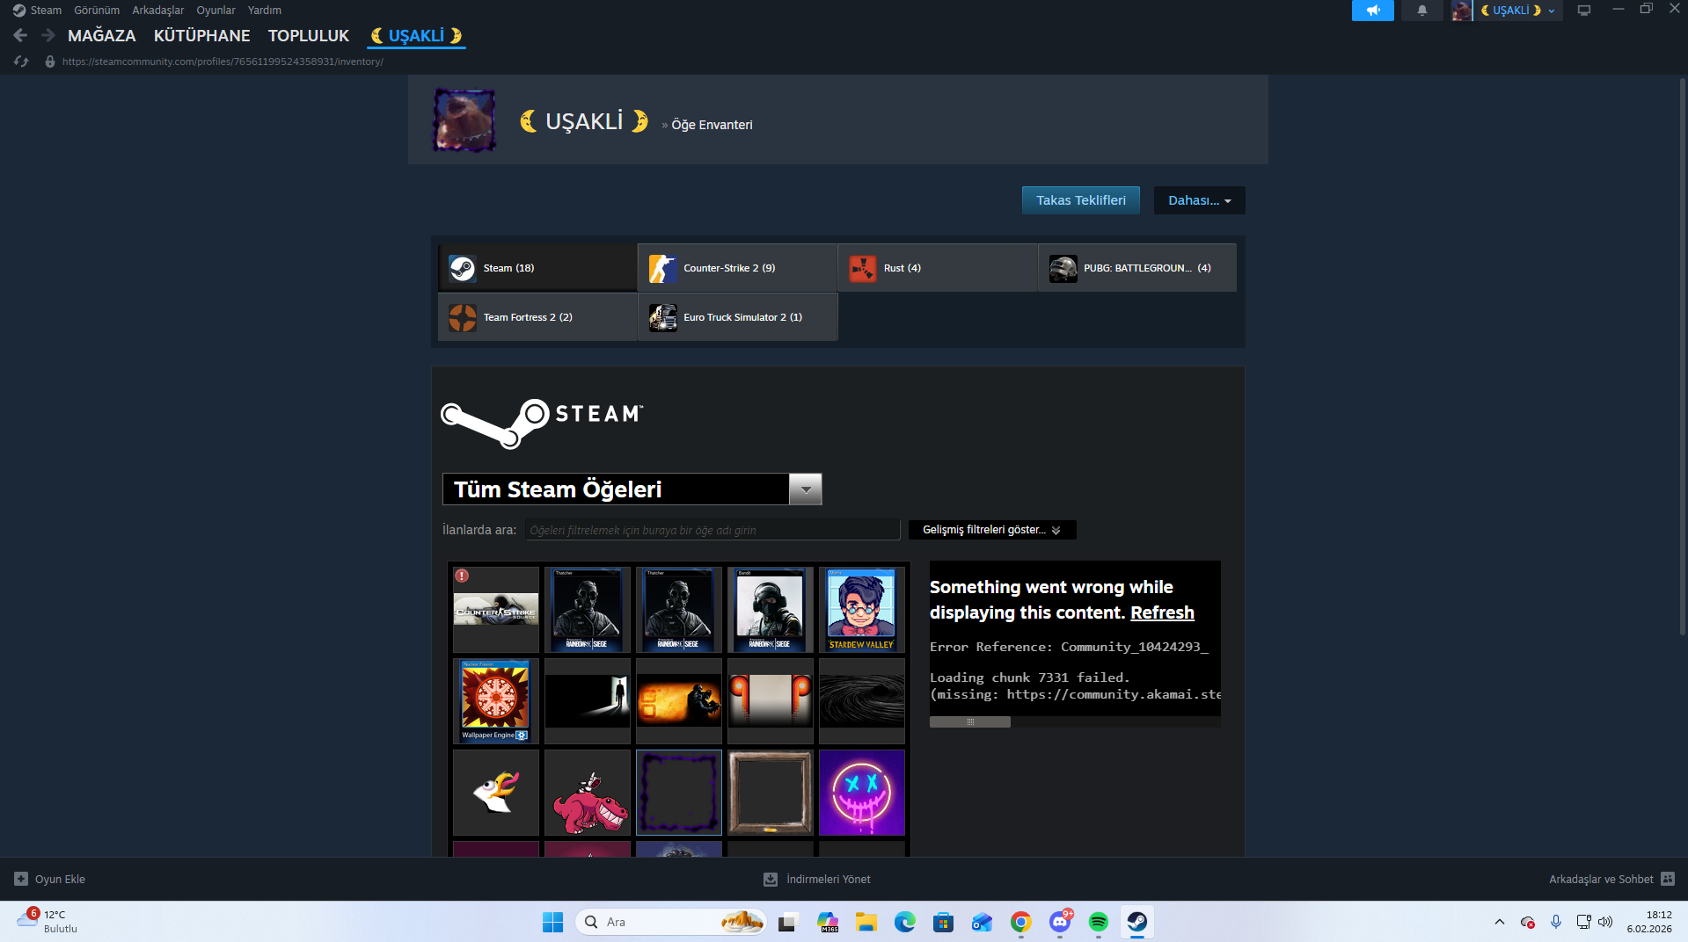The width and height of the screenshot is (1688, 942).
Task: Show hidden system tray icons chevron
Action: [x=1499, y=922]
